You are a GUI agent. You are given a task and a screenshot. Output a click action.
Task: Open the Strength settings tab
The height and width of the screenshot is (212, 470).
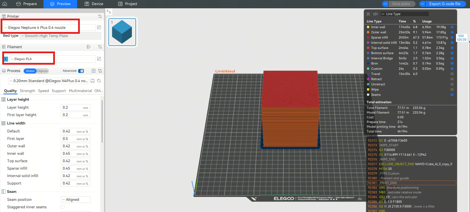click(27, 91)
